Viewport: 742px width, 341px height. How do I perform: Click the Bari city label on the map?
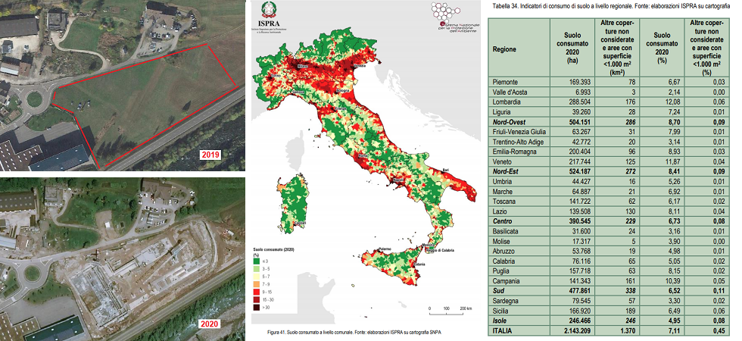(445, 170)
